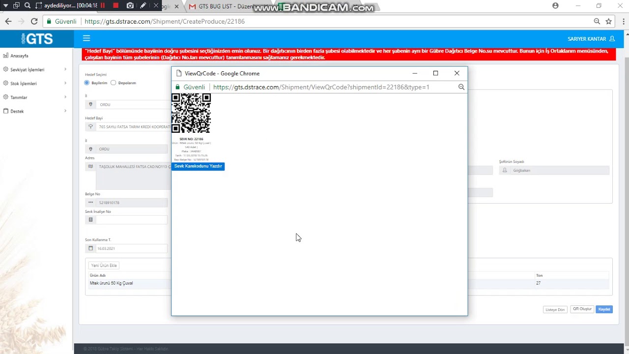
Task: Click the person icon beside Şoförün Soyadı
Action: pyautogui.click(x=505, y=170)
